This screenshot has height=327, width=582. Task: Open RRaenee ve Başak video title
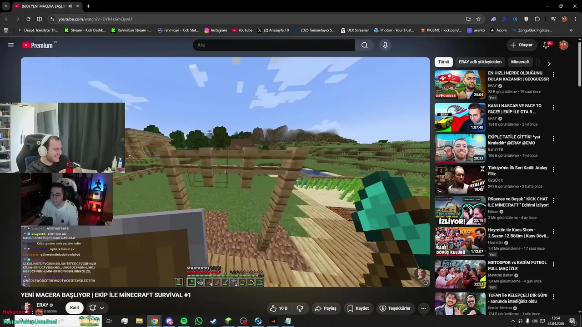pyautogui.click(x=518, y=202)
